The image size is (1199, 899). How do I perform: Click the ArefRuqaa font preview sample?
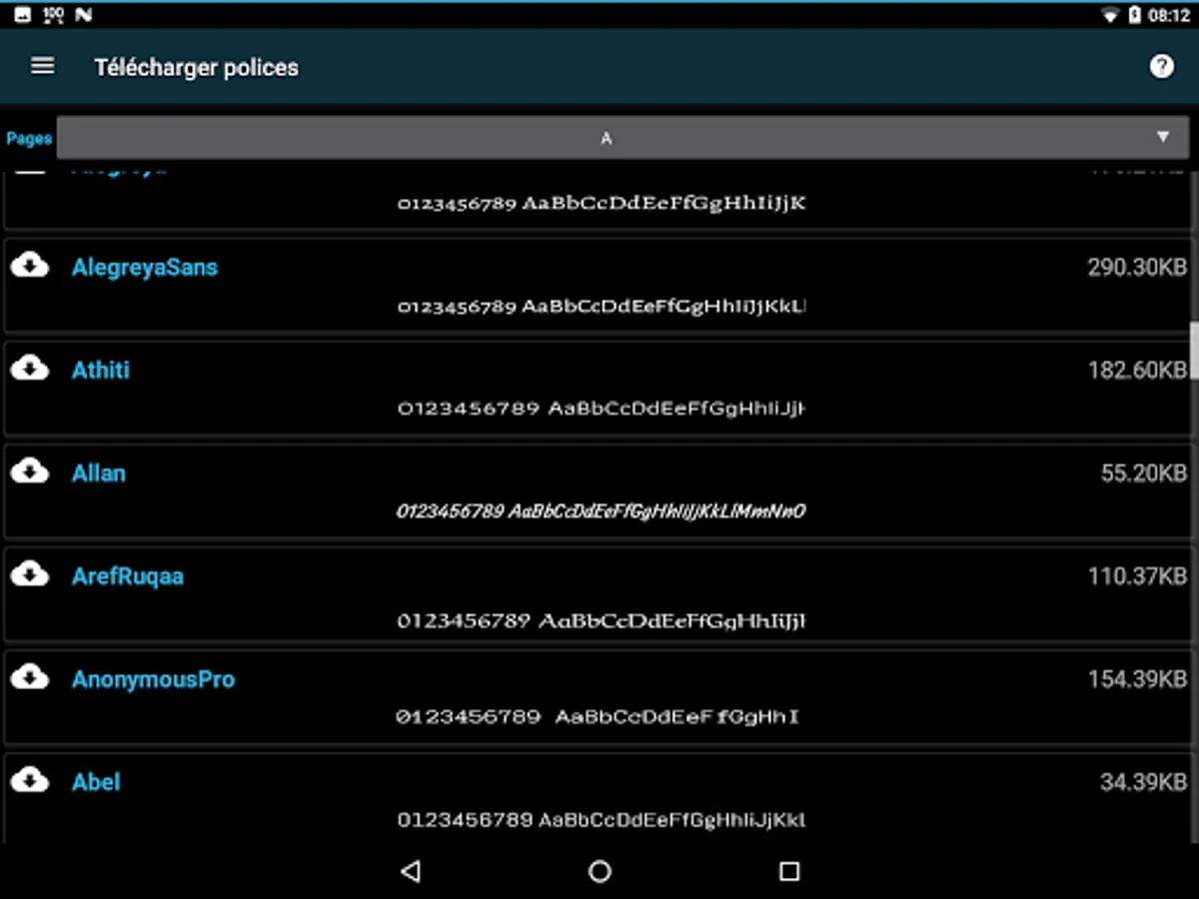[x=601, y=620]
